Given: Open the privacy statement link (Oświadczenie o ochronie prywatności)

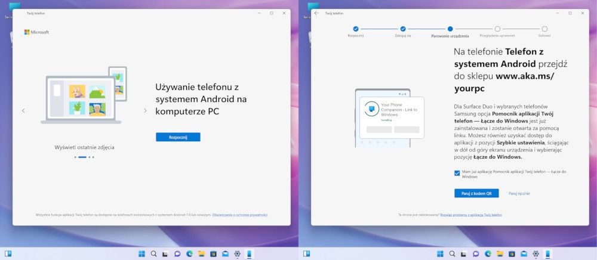Looking at the screenshot, I should click(x=240, y=215).
